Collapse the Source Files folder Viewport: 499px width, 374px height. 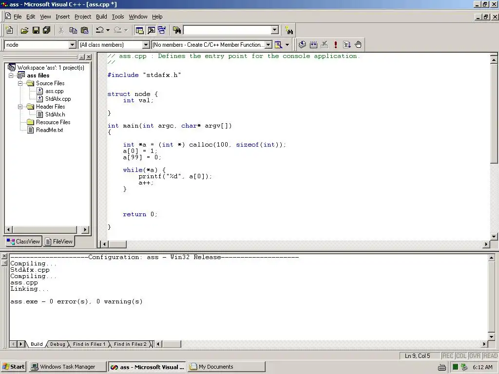20,83
